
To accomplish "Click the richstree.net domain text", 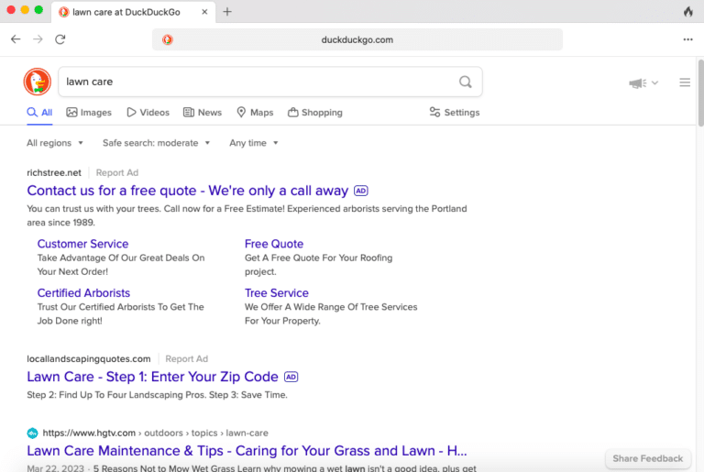I will point(54,172).
